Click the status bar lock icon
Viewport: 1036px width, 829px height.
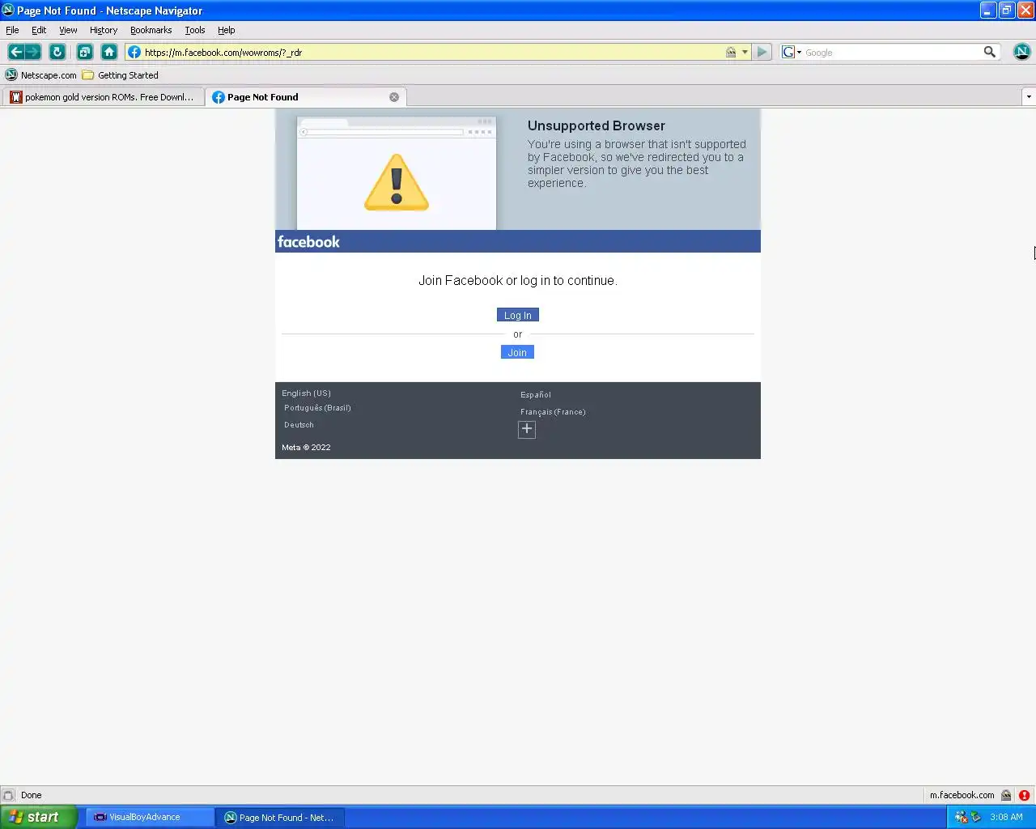tap(1006, 795)
